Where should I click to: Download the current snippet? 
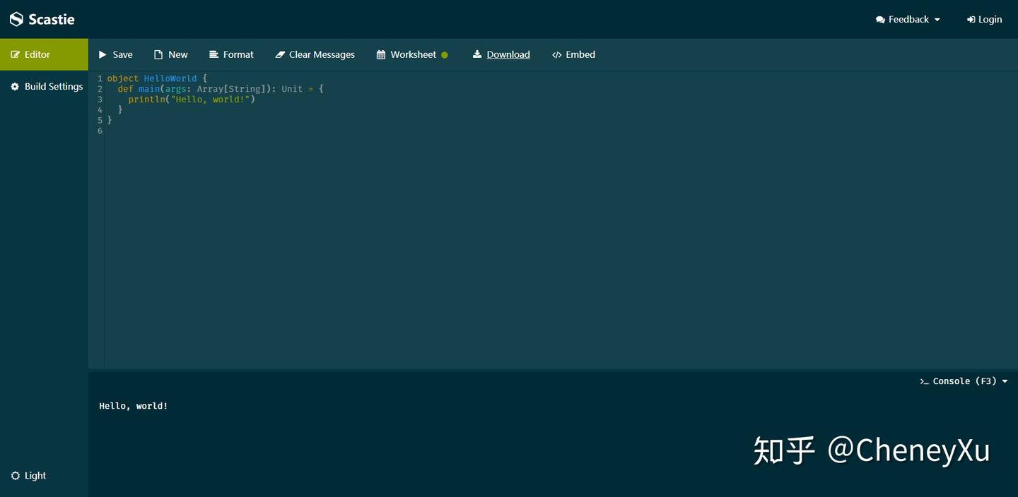pos(501,54)
